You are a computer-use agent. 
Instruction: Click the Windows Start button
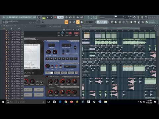[x=3, y=102]
